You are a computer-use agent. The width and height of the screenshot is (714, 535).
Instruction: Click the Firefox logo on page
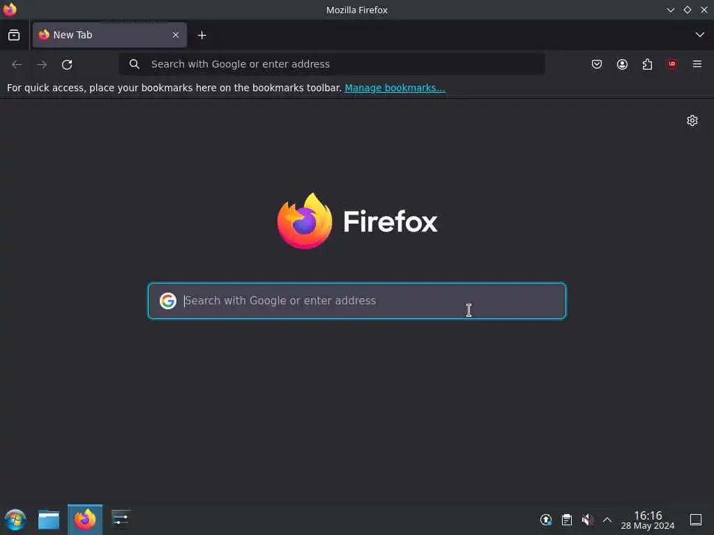357,221
